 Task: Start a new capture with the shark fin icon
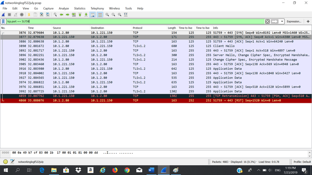coord(4,15)
